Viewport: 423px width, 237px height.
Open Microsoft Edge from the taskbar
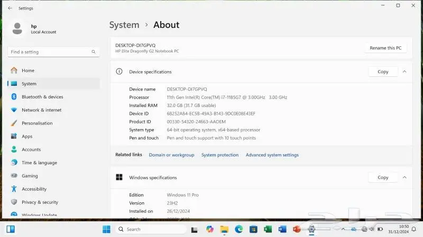[x=239, y=229]
